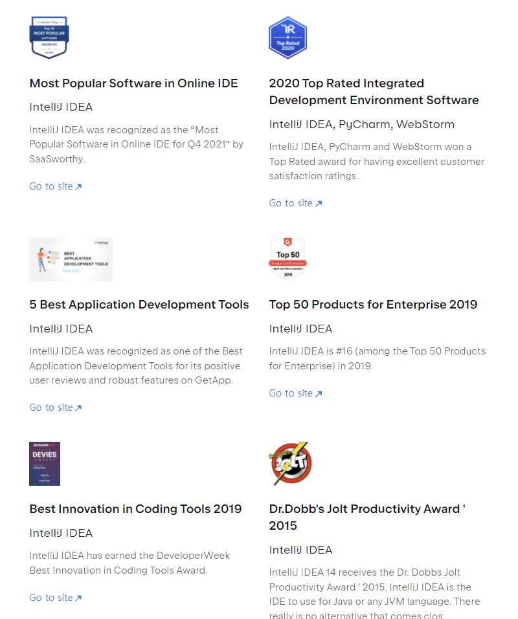Screen dimensions: 518x619
Task: Click the SaaSworthy Q4 2021 description paragraph
Action: (x=137, y=144)
